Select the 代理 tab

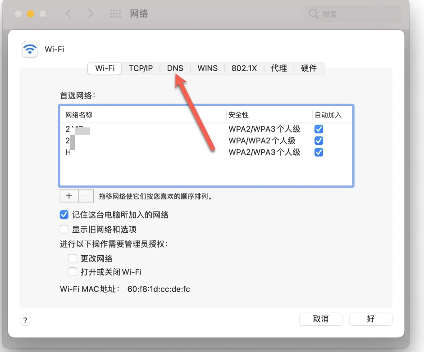click(x=279, y=68)
